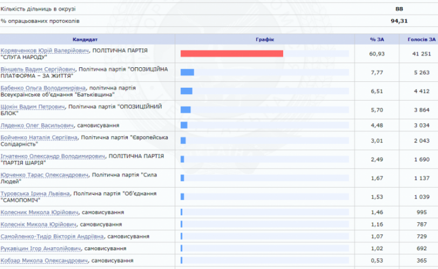Screen dimensions: 438x269
Task: Click the Графік column header
Action: (265, 39)
